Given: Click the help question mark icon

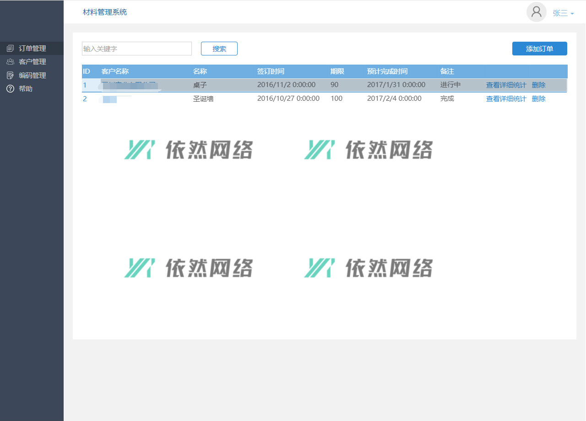Looking at the screenshot, I should pos(10,89).
